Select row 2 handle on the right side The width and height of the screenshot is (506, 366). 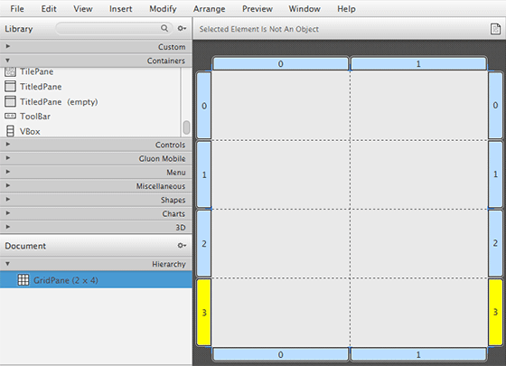coord(495,243)
